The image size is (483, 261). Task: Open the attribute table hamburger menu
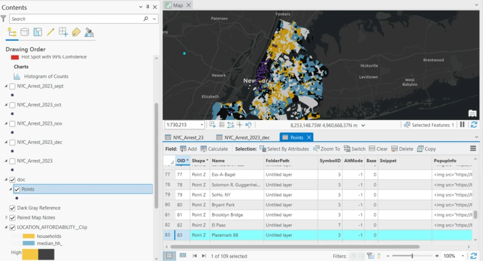473,149
